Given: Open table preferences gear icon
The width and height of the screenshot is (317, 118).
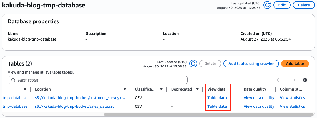Looking at the screenshot, I should pos(305,80).
